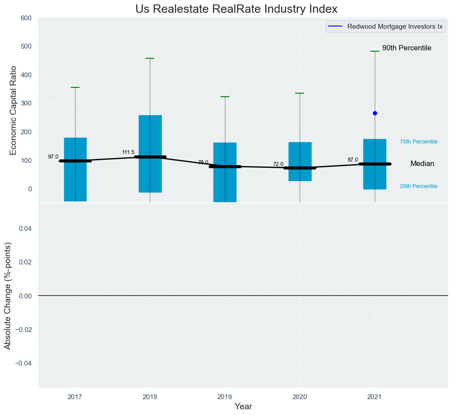Click the green 90th percentile cap for 2017

[x=75, y=87]
